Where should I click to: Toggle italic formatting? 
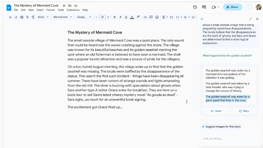point(120,17)
